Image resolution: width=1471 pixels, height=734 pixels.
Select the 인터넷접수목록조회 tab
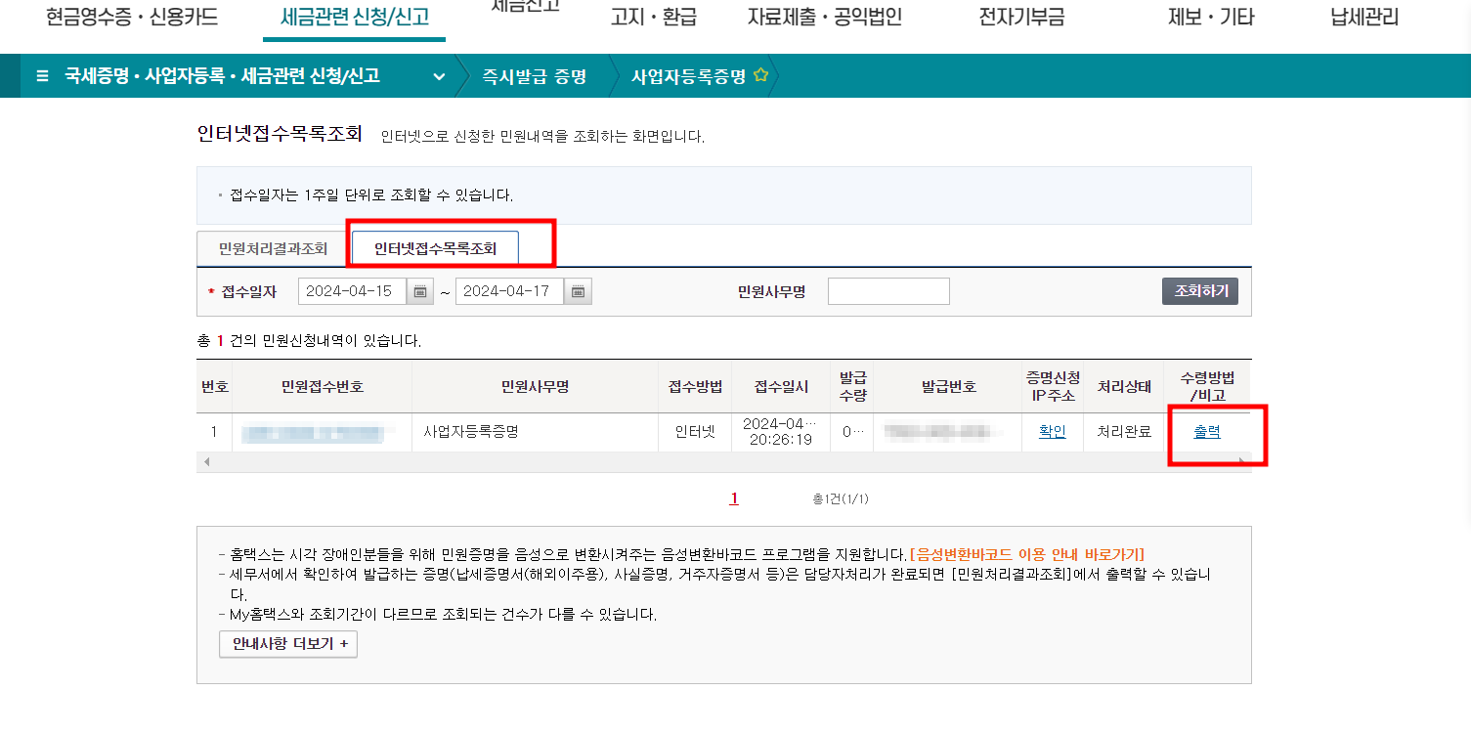[x=435, y=247]
